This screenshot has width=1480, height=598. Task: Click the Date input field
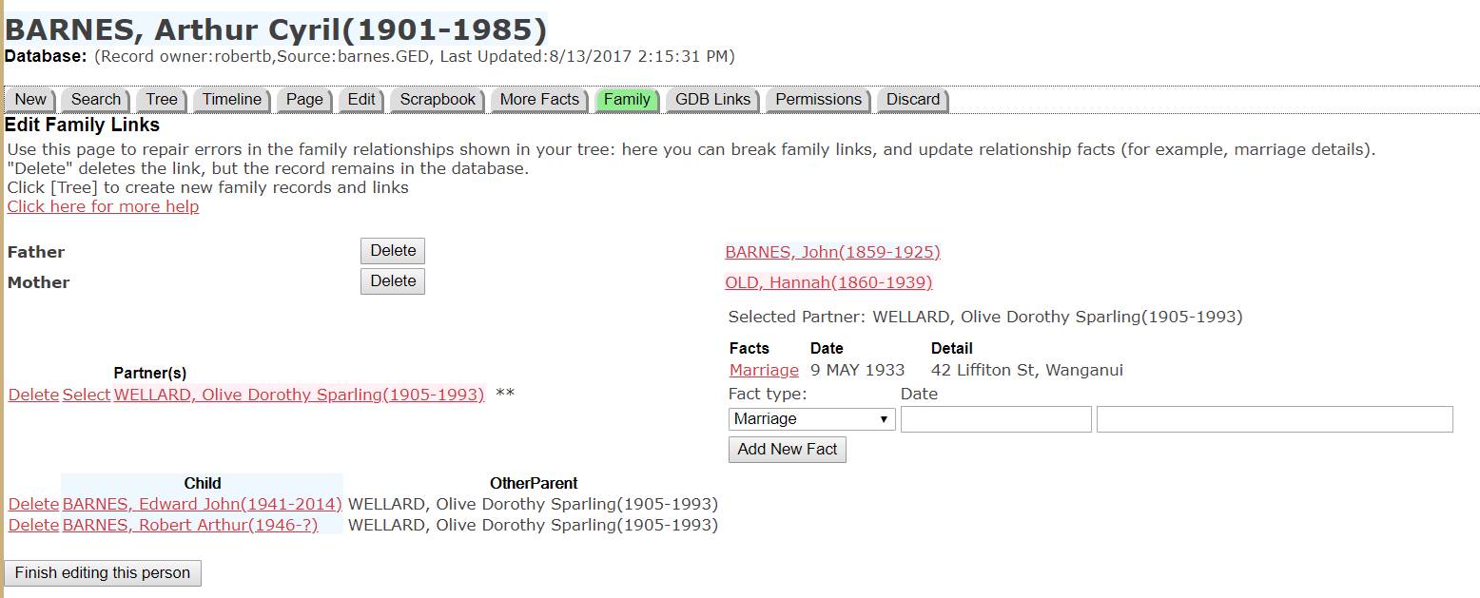(995, 419)
